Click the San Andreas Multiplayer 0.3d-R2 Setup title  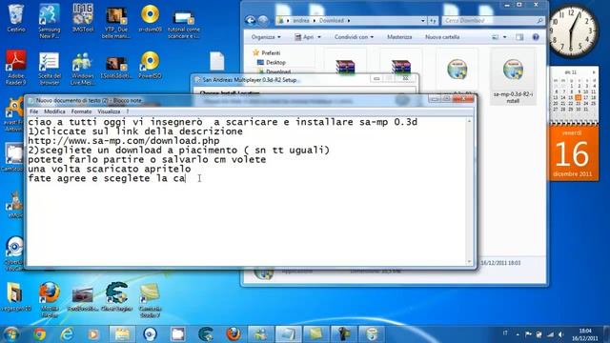(250, 80)
